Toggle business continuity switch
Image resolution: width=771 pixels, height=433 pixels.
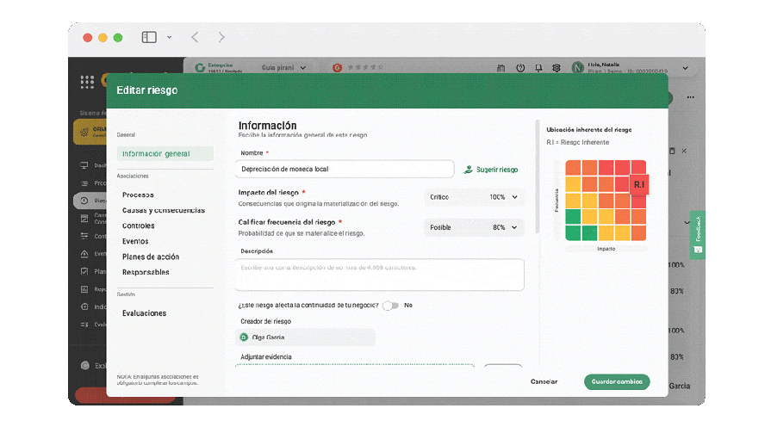[x=391, y=306]
